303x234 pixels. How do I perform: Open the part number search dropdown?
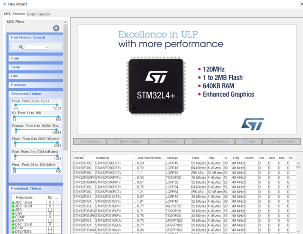point(47,47)
